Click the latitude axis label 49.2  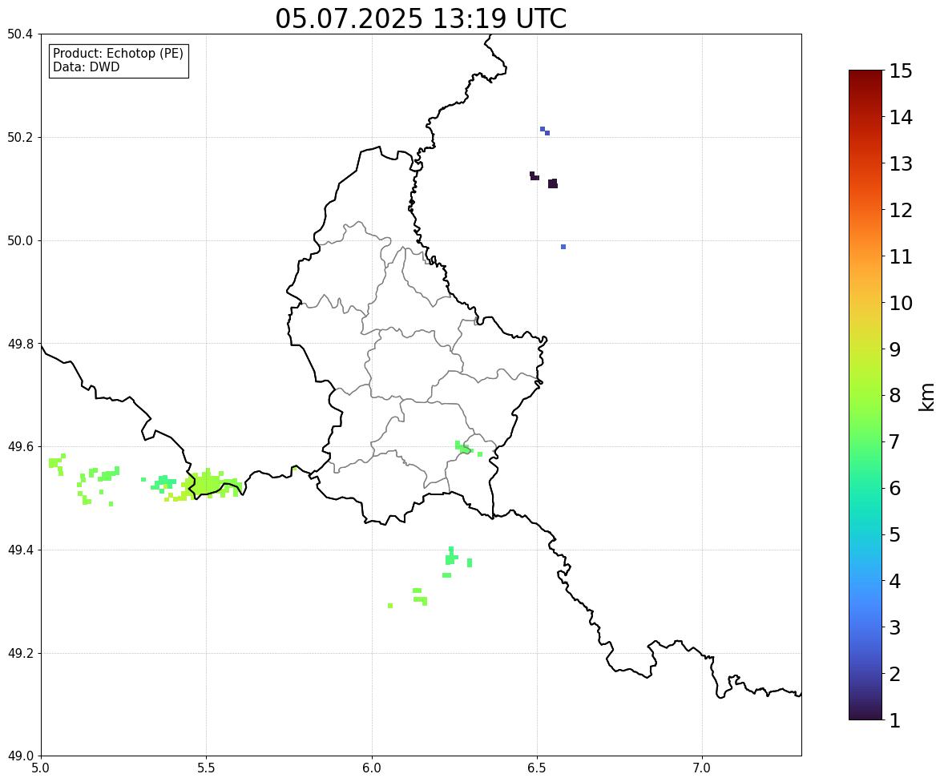20,653
